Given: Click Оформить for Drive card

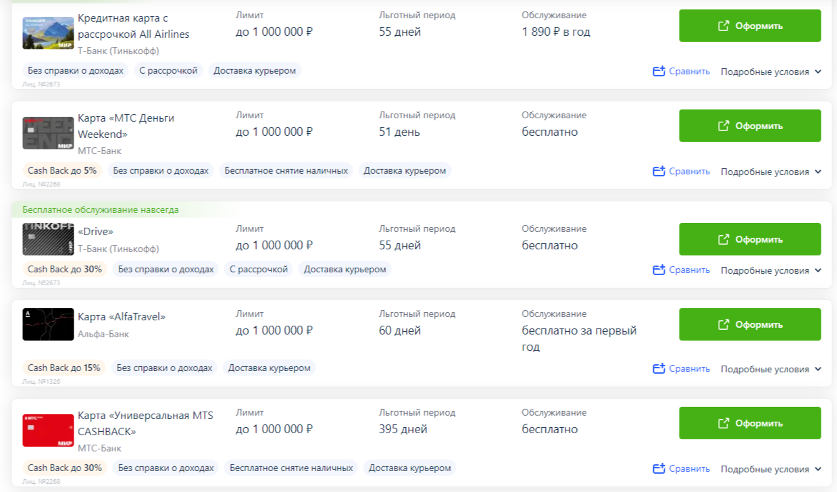Looking at the screenshot, I should [750, 239].
